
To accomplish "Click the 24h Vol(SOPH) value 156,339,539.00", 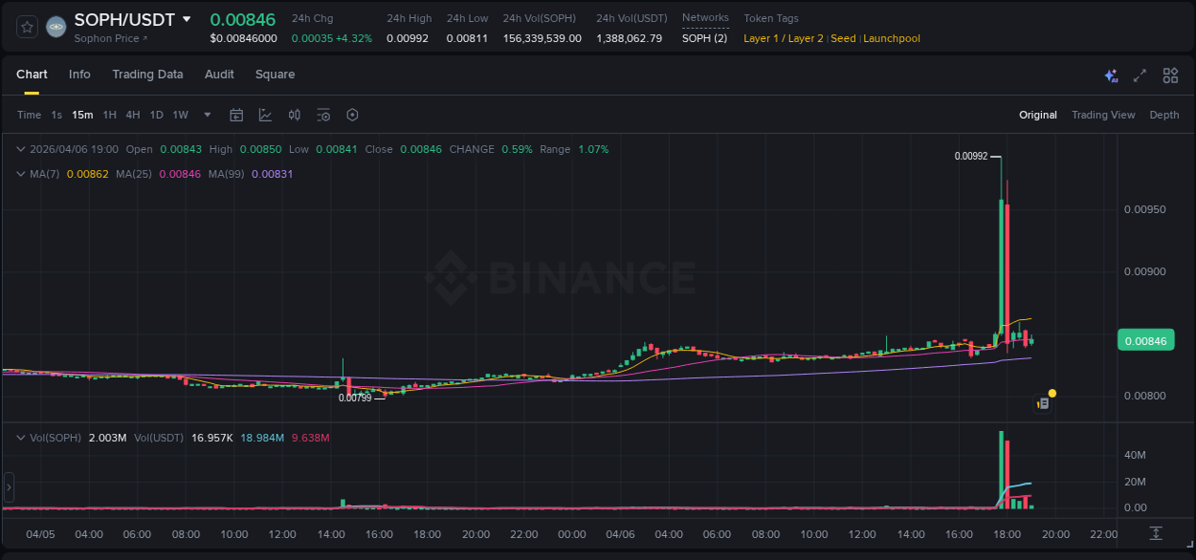I will pos(542,38).
